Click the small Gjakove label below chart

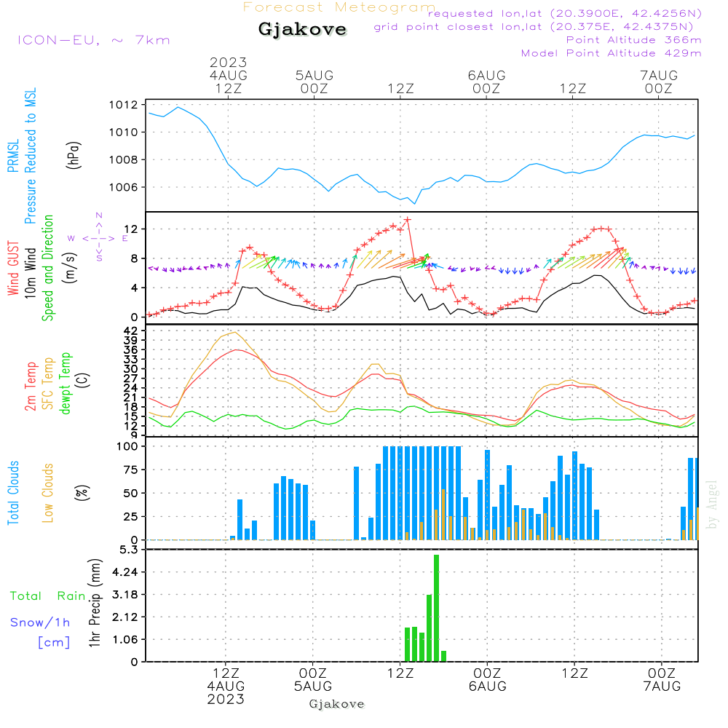coord(336,704)
